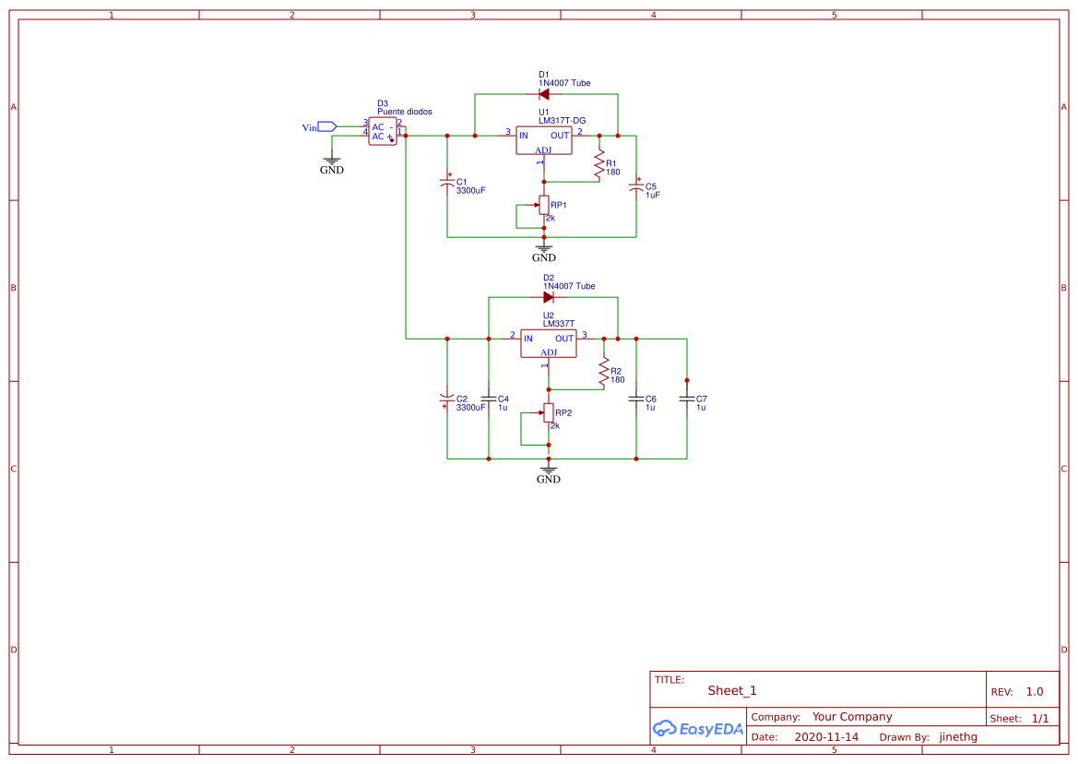This screenshot has height=764, width=1078.
Task: Click the C2 capacitor symbol
Action: [x=447, y=399]
